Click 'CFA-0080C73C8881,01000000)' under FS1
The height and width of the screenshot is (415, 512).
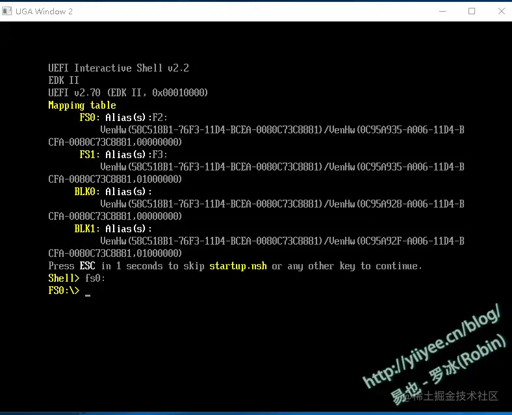115,179
